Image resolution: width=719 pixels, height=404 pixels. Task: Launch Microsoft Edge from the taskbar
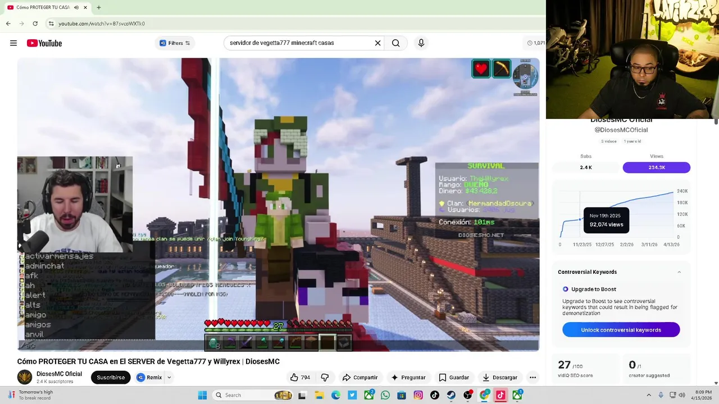(x=335, y=395)
